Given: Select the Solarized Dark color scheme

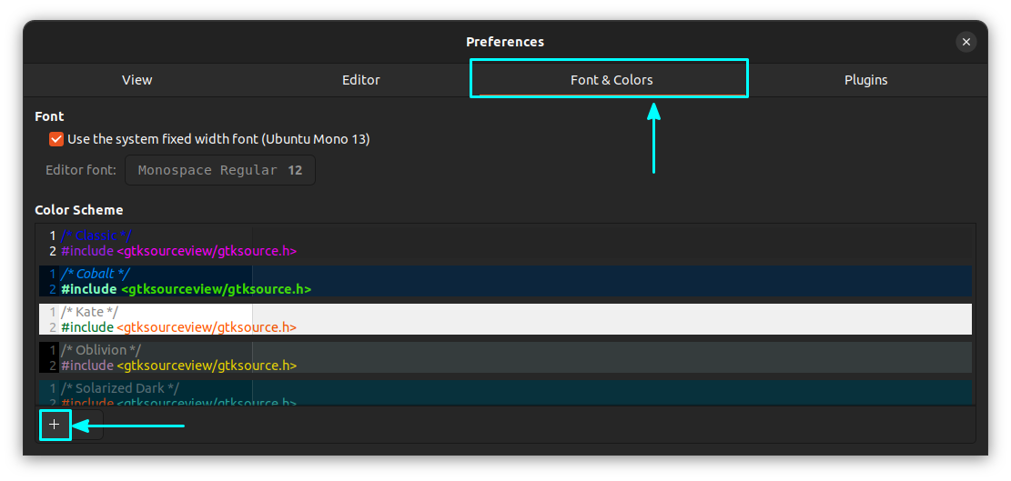Looking at the screenshot, I should point(505,393).
